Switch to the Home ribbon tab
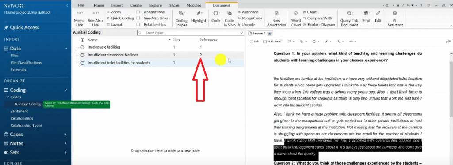This screenshot has width=453, height=165. (99, 5)
